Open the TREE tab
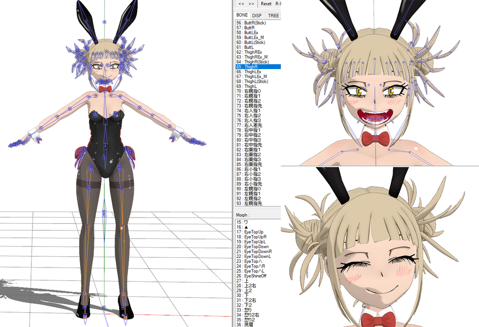Viewport: 479px width, 327px height. (x=273, y=16)
